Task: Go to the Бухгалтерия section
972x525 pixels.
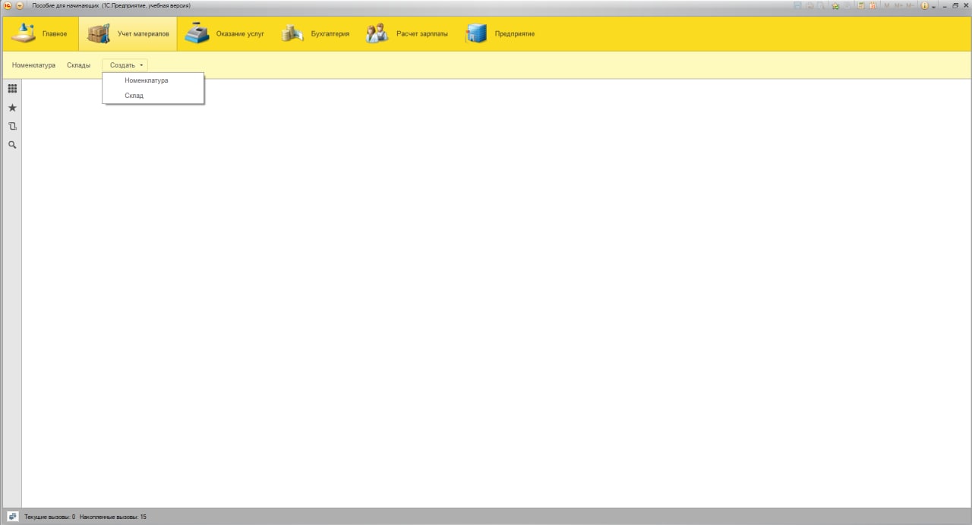Action: coord(315,34)
